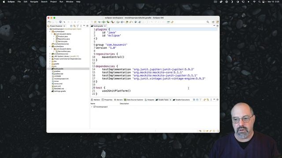Screen dimensions: 282x158
Task: Collapse All in Project Explorer toolbar
Action: coord(71,26)
